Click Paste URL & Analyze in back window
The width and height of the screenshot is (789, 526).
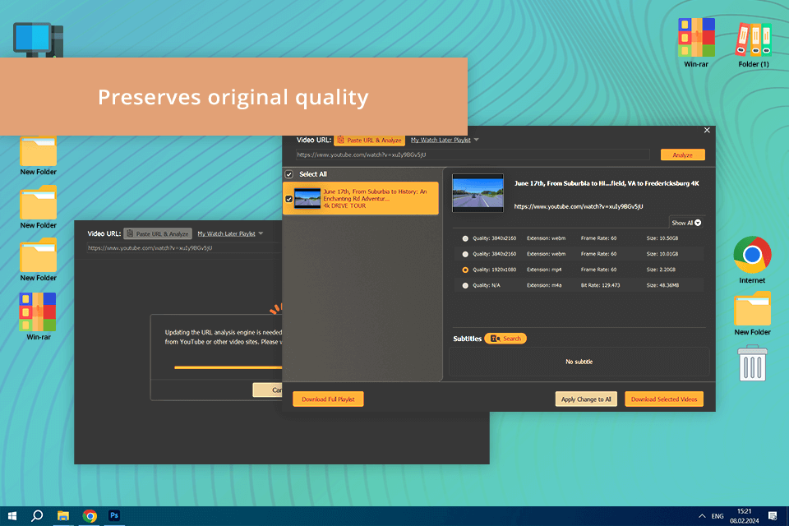coord(158,233)
